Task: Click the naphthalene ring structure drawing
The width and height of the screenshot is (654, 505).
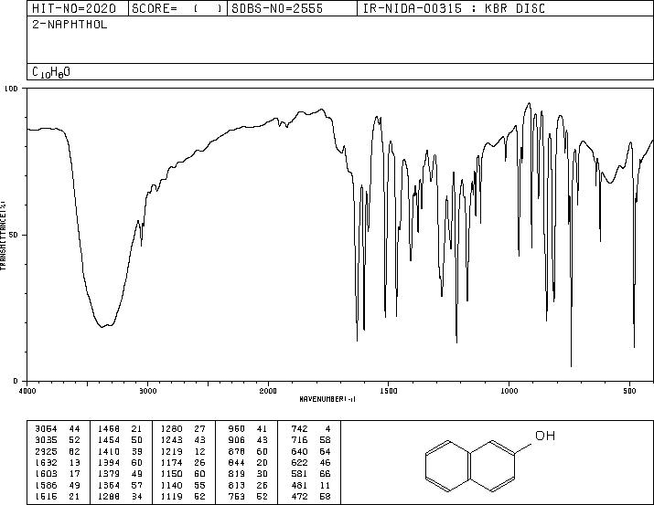Action: tap(469, 466)
